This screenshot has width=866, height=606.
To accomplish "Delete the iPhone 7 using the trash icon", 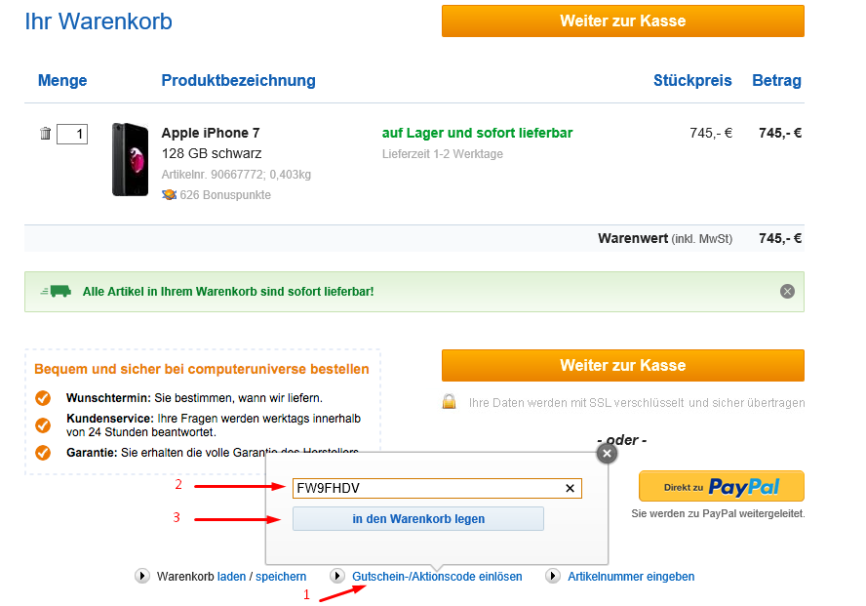I will pos(45,133).
